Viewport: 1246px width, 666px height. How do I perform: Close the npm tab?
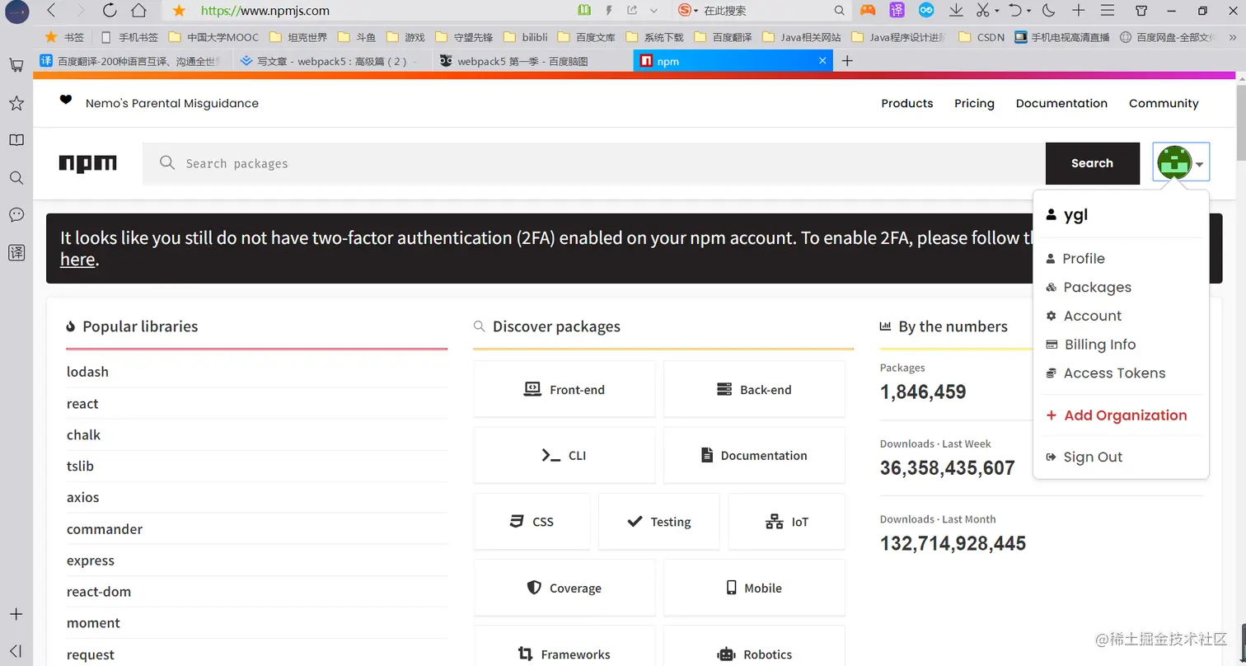pyautogui.click(x=822, y=61)
